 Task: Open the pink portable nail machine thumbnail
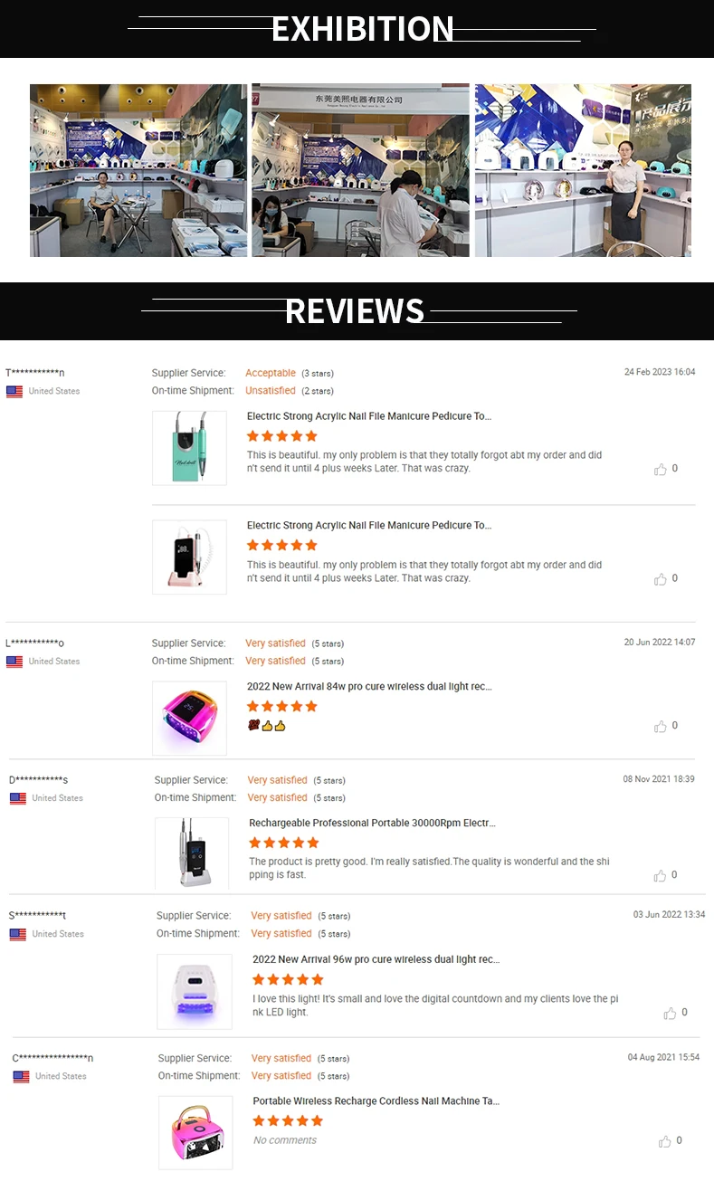(x=196, y=1132)
